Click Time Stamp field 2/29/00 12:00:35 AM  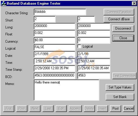click(94, 69)
